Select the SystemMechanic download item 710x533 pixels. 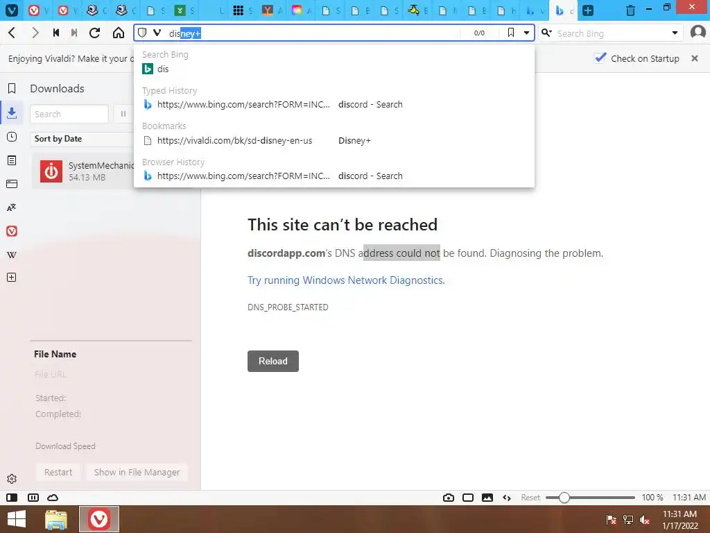click(83, 171)
